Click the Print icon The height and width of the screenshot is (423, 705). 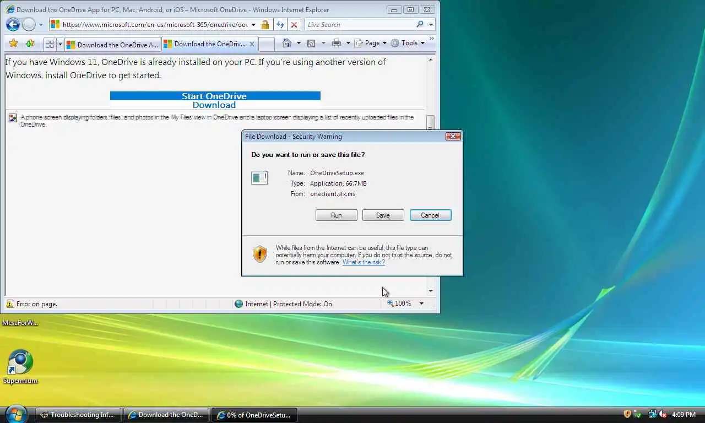[337, 43]
